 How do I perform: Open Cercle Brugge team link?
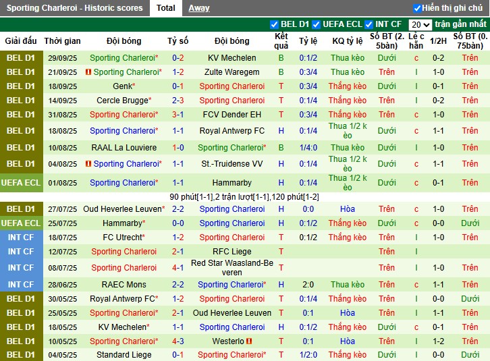coord(122,101)
